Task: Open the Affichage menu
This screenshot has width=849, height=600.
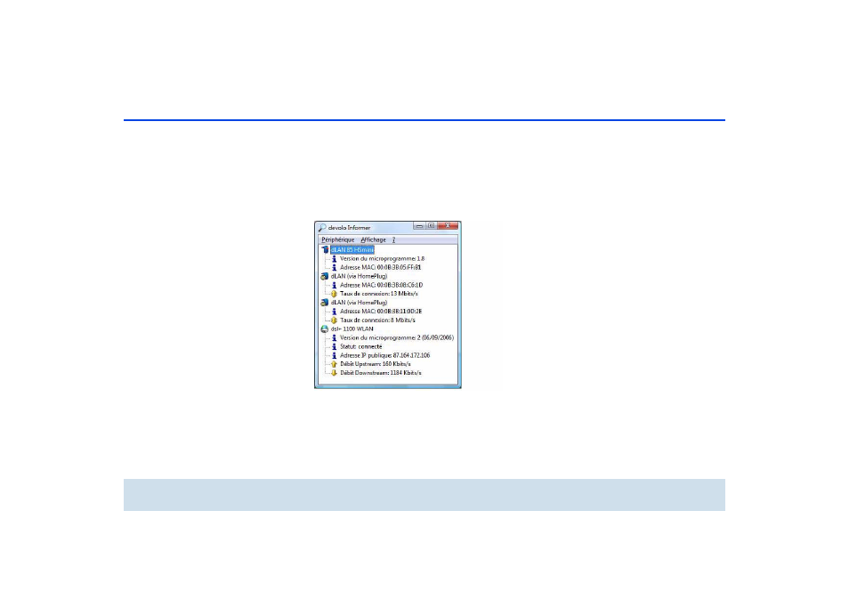Action: pyautogui.click(x=373, y=239)
